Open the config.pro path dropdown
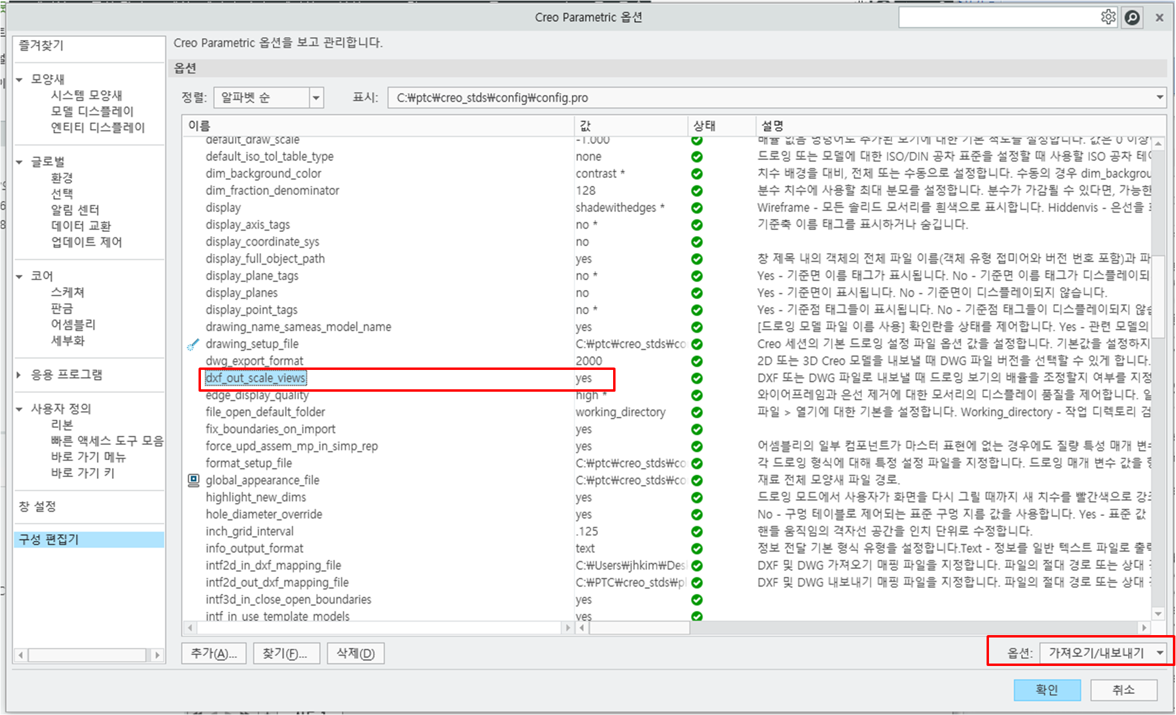This screenshot has height=715, width=1176. (1159, 97)
